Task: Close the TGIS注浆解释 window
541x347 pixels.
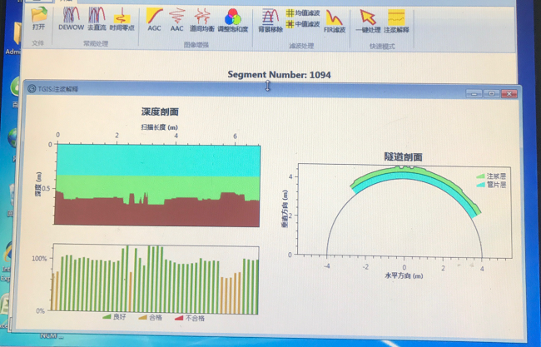Action: point(509,93)
